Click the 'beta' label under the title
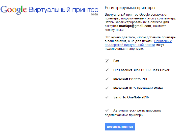This screenshot has height=136, width=182. coord(94,14)
